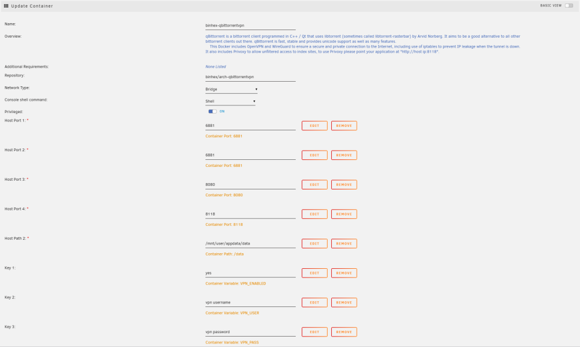This screenshot has width=580, height=347.
Task: Click the grid icon beside Update Container
Action: pos(6,6)
